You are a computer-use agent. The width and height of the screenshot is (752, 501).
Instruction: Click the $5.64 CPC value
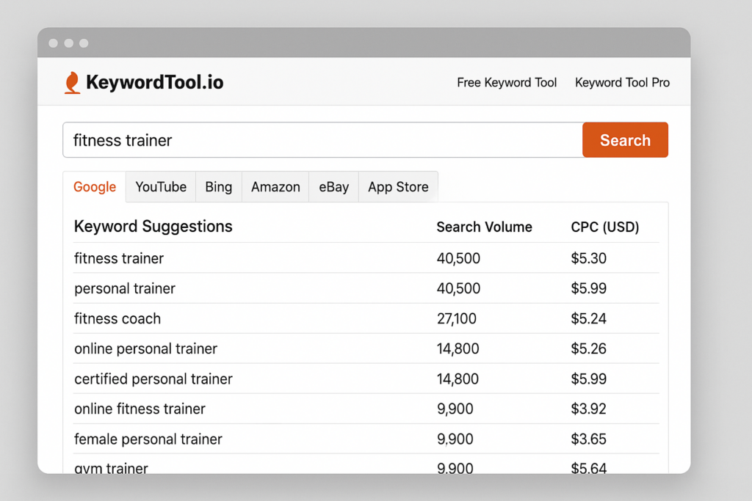[x=588, y=468]
